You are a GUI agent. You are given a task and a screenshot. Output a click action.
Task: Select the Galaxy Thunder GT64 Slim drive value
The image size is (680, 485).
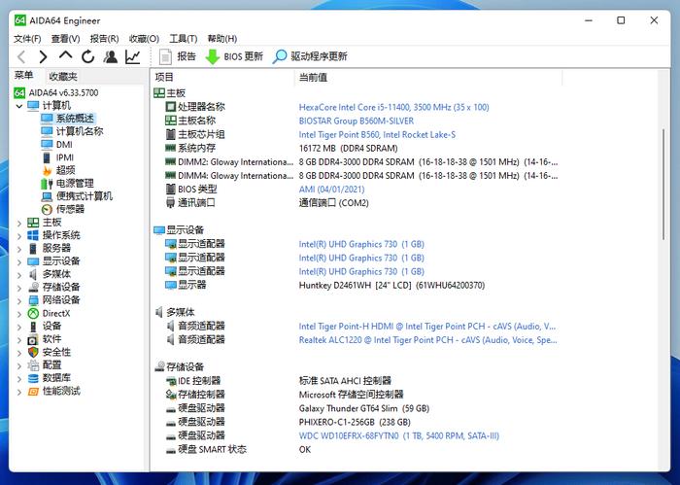364,408
